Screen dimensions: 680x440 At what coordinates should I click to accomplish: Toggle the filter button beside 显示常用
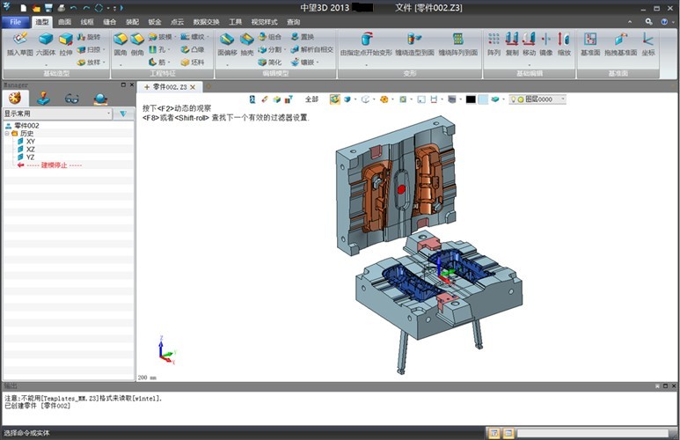pos(123,114)
